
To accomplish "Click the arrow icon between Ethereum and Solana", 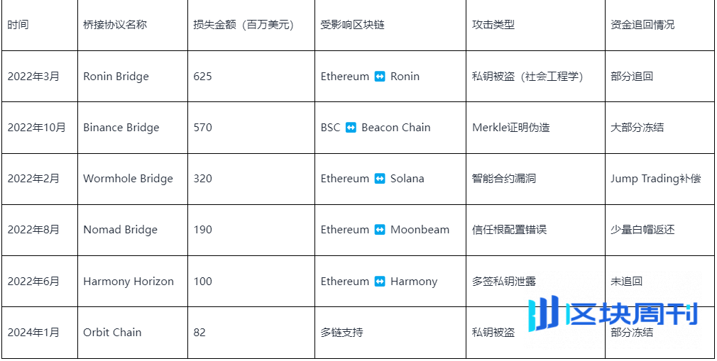I will [x=380, y=179].
